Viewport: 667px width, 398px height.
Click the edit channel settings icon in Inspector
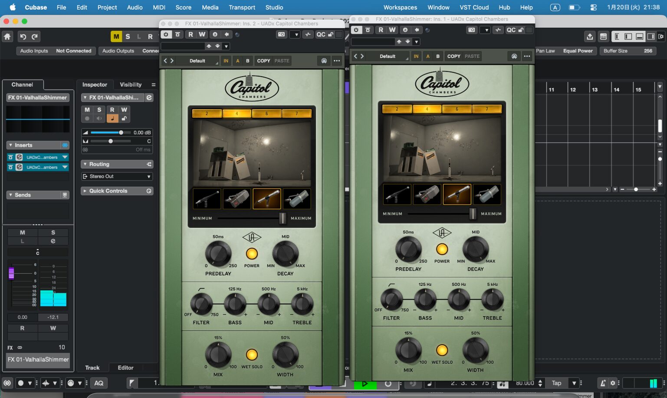pos(149,98)
